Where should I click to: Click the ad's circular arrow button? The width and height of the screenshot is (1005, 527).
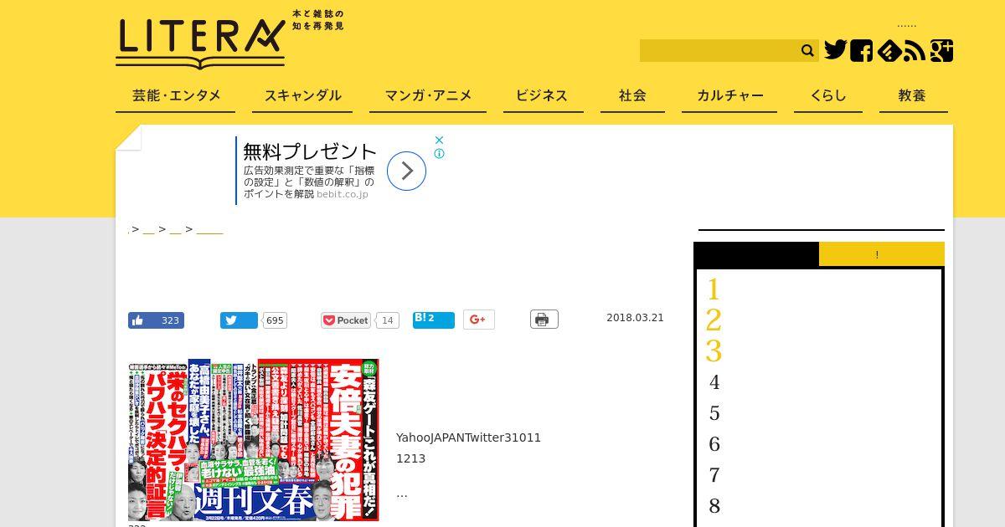(x=407, y=171)
